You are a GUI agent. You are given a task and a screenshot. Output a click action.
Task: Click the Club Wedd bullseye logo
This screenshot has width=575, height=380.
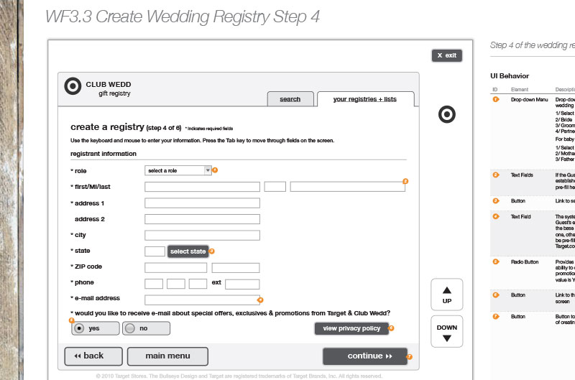(x=73, y=86)
